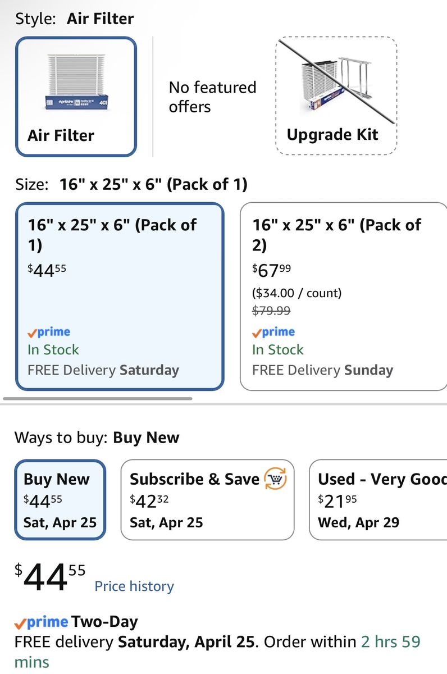Click the $67.99 price for Pack of 2
This screenshot has height=674, width=447.
pyautogui.click(x=272, y=271)
